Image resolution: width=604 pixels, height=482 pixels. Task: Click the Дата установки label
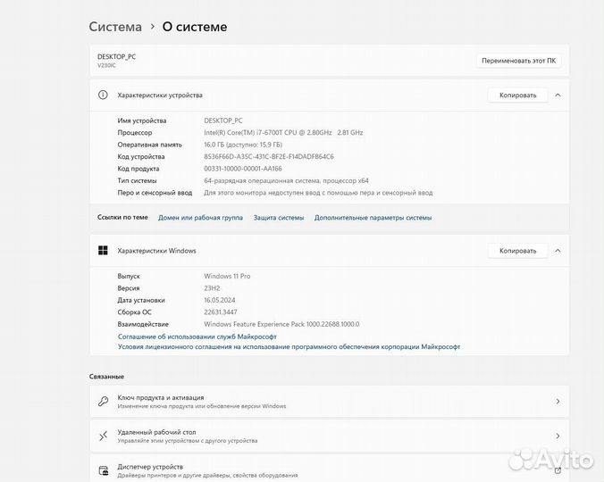(x=141, y=300)
